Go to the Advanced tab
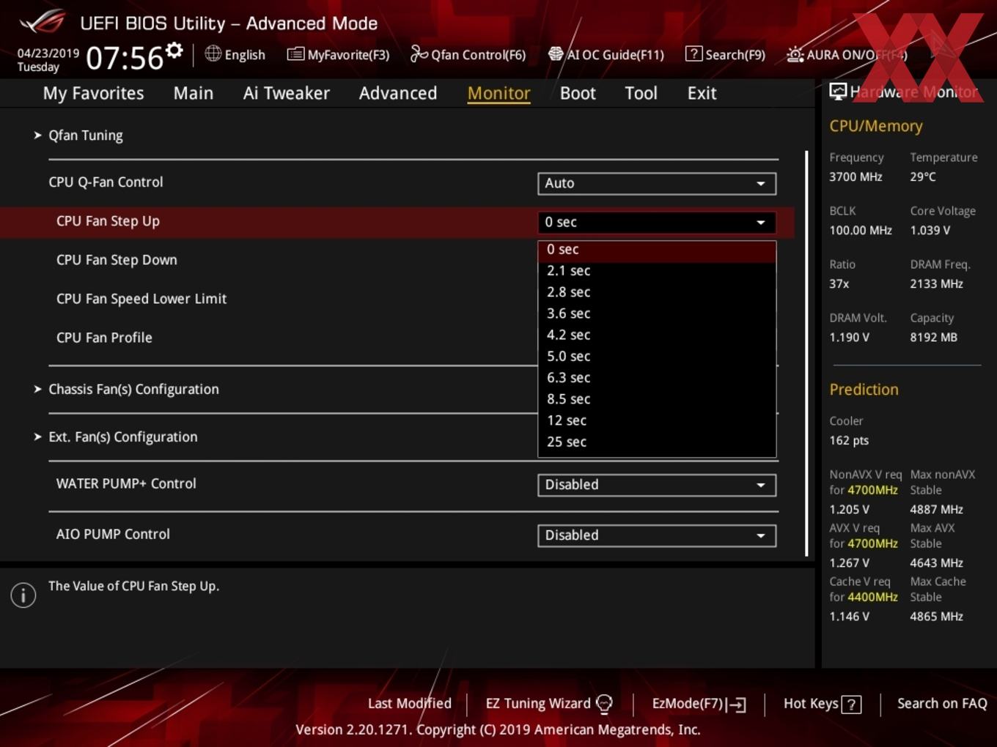The height and width of the screenshot is (747, 997). [398, 93]
